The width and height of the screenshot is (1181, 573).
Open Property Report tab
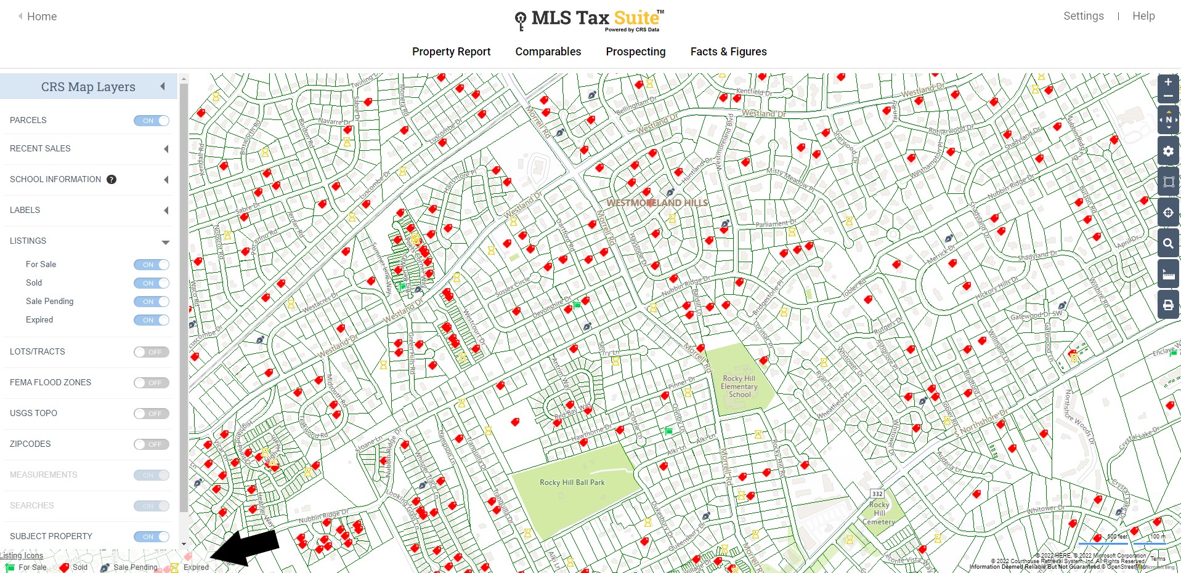click(x=451, y=52)
